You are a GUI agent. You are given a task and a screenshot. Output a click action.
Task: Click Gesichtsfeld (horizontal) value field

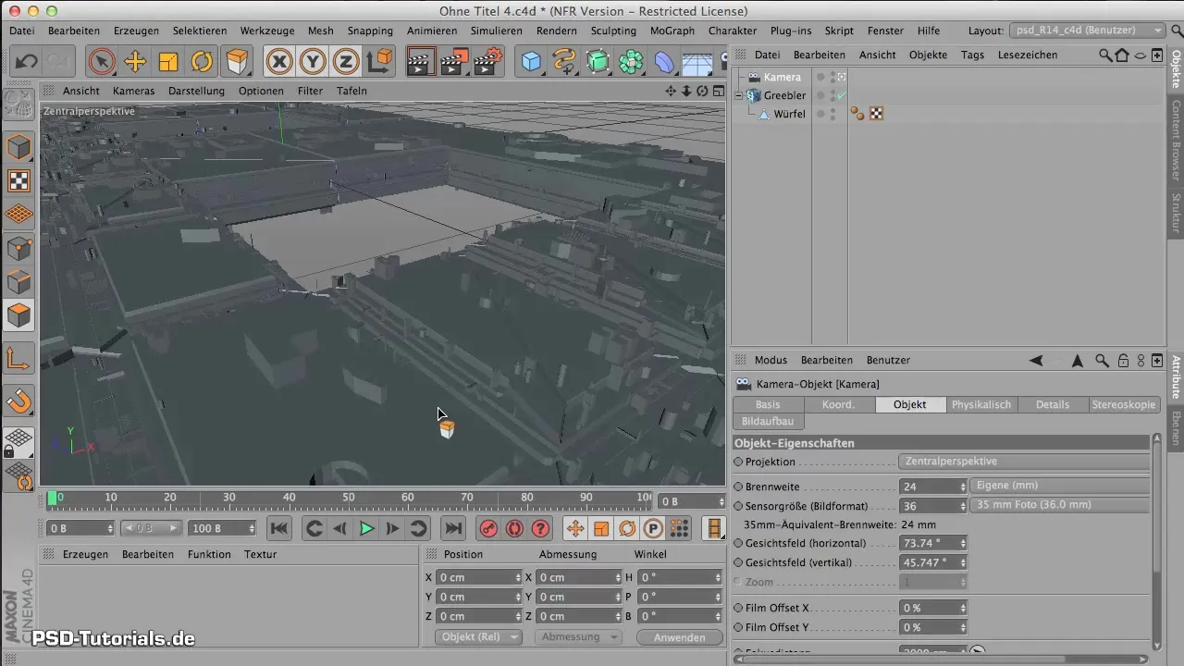pos(930,543)
